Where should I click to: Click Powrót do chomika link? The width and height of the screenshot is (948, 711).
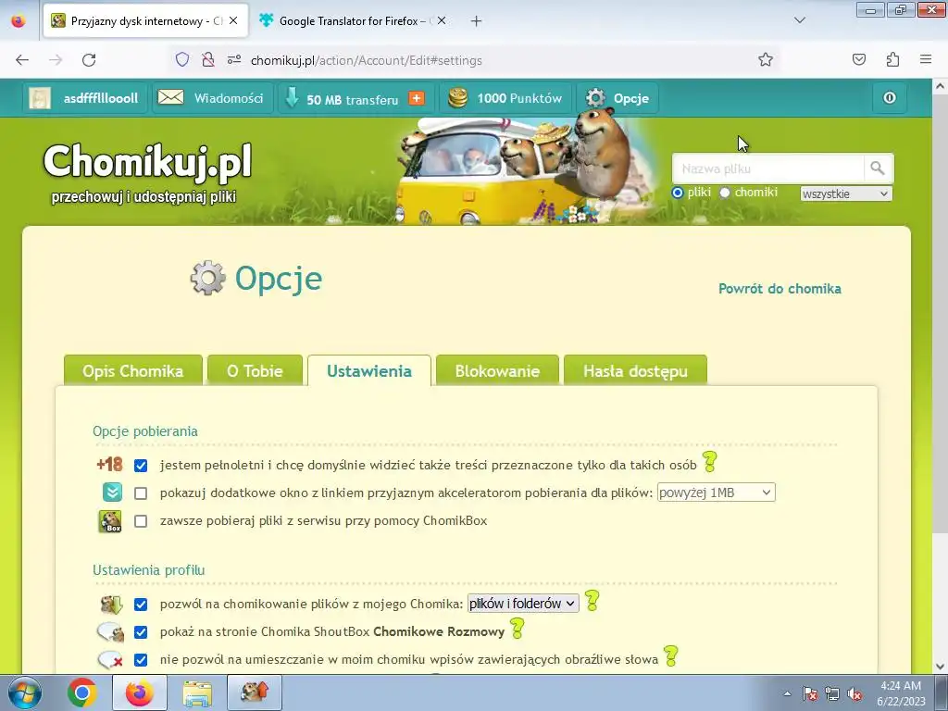[x=780, y=289]
